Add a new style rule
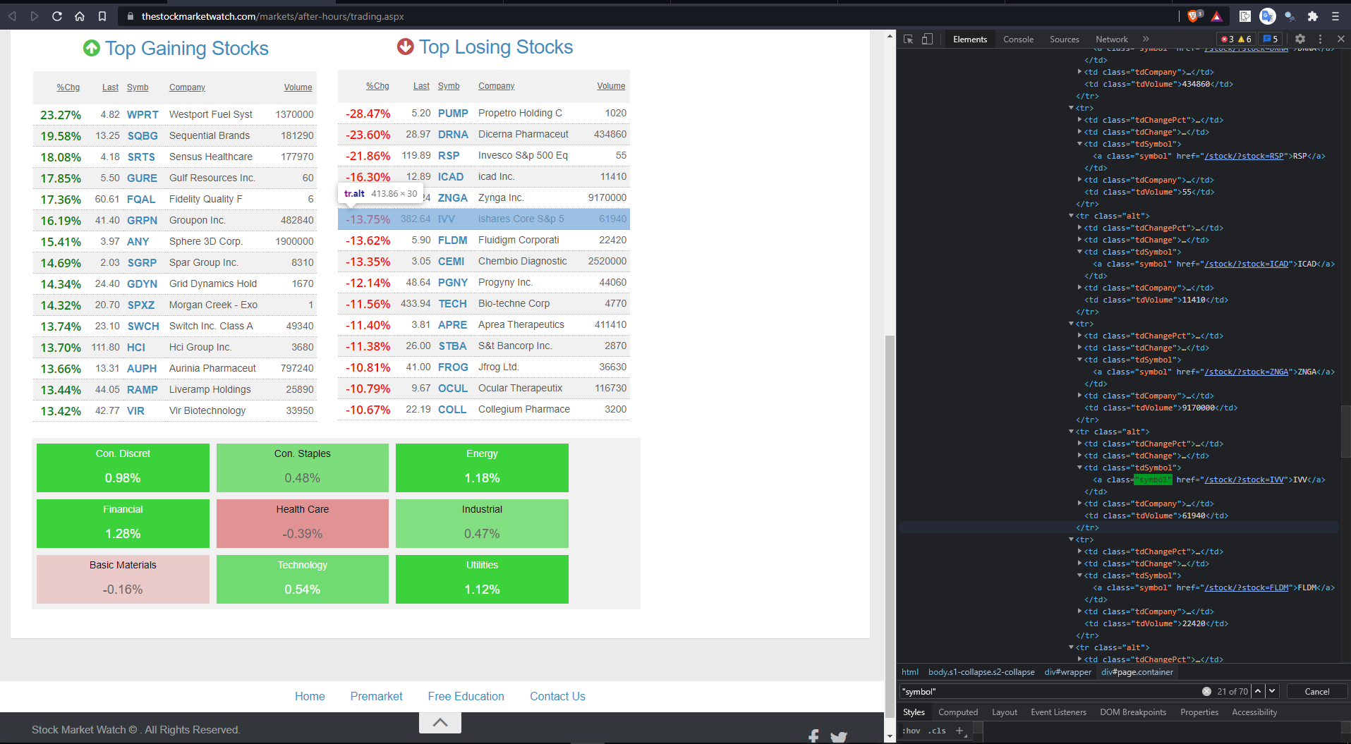1351x744 pixels. [959, 731]
